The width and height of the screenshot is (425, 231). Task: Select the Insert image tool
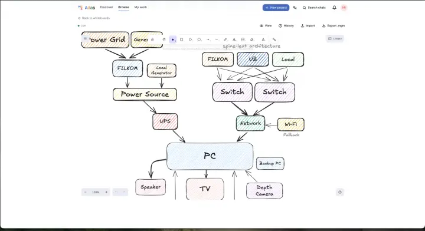click(243, 39)
